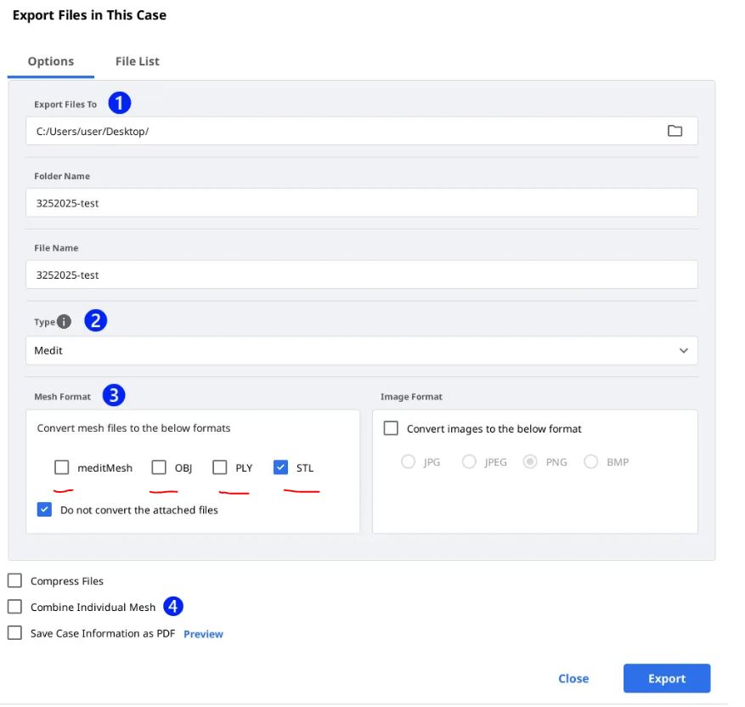Disable Do not convert the attached files
The height and width of the screenshot is (707, 745).
pyautogui.click(x=45, y=510)
